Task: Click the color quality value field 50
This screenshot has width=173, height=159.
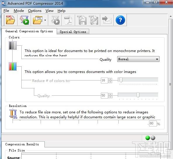Action: pos(104,95)
